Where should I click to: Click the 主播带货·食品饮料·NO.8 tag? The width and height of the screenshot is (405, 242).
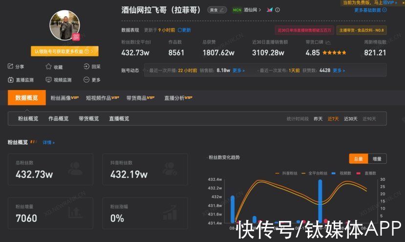(362, 30)
